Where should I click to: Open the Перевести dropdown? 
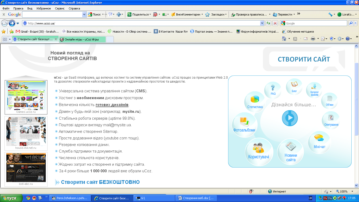[x=294, y=14]
